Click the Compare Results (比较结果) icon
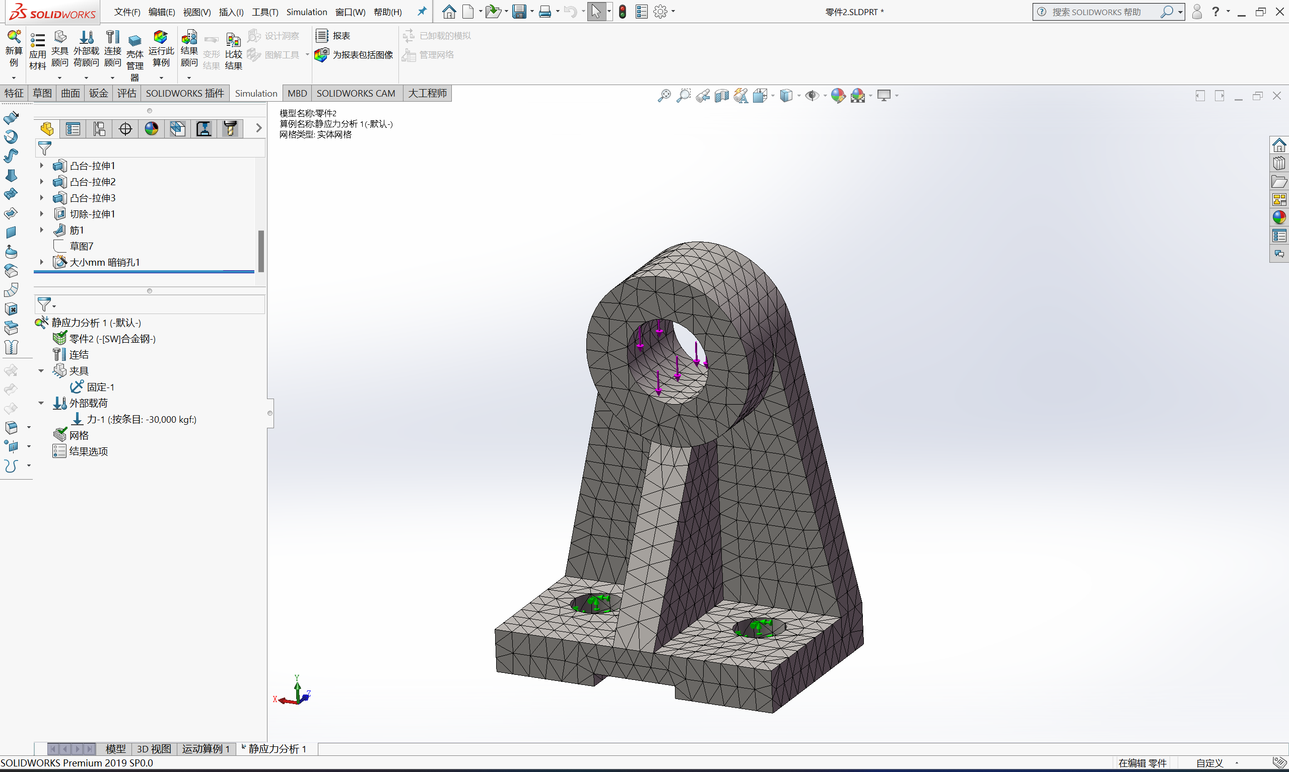This screenshot has width=1289, height=772. point(233,40)
